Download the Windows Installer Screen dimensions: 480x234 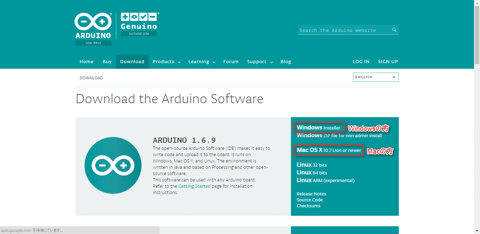[319, 128]
